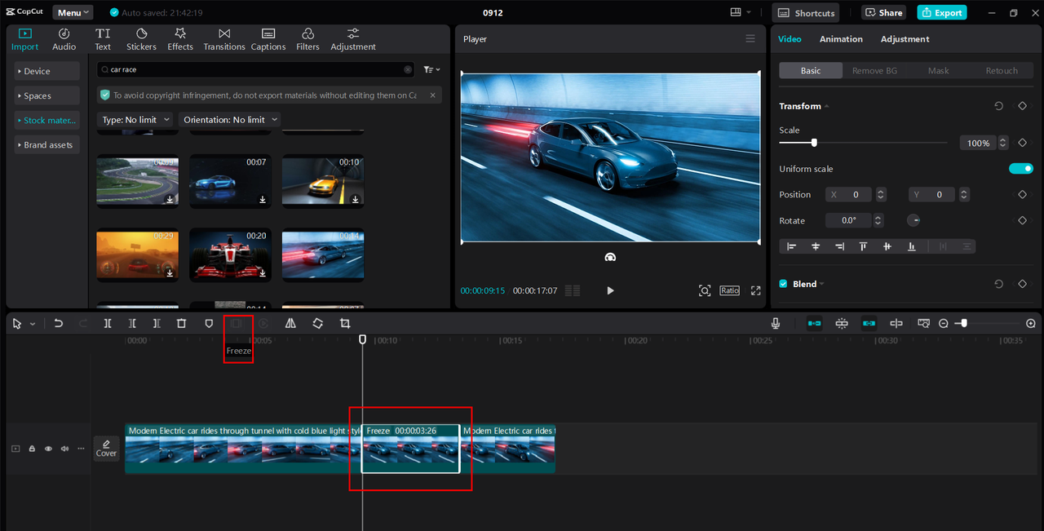Click the align top icon
The height and width of the screenshot is (531, 1044).
(863, 246)
